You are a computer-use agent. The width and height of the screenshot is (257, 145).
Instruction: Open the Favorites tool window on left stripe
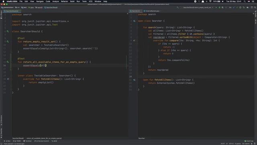[1, 133]
